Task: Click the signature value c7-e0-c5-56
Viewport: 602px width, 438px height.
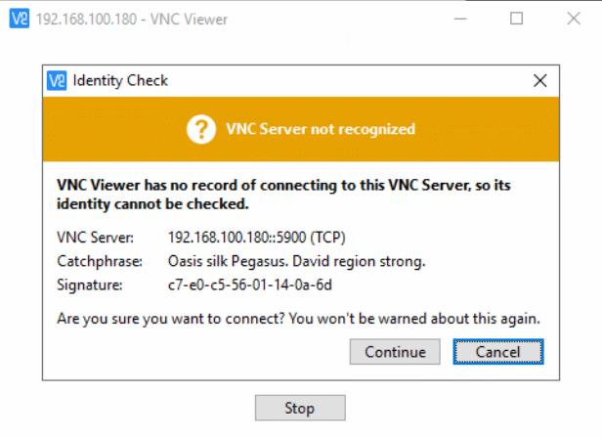Action: coord(250,285)
